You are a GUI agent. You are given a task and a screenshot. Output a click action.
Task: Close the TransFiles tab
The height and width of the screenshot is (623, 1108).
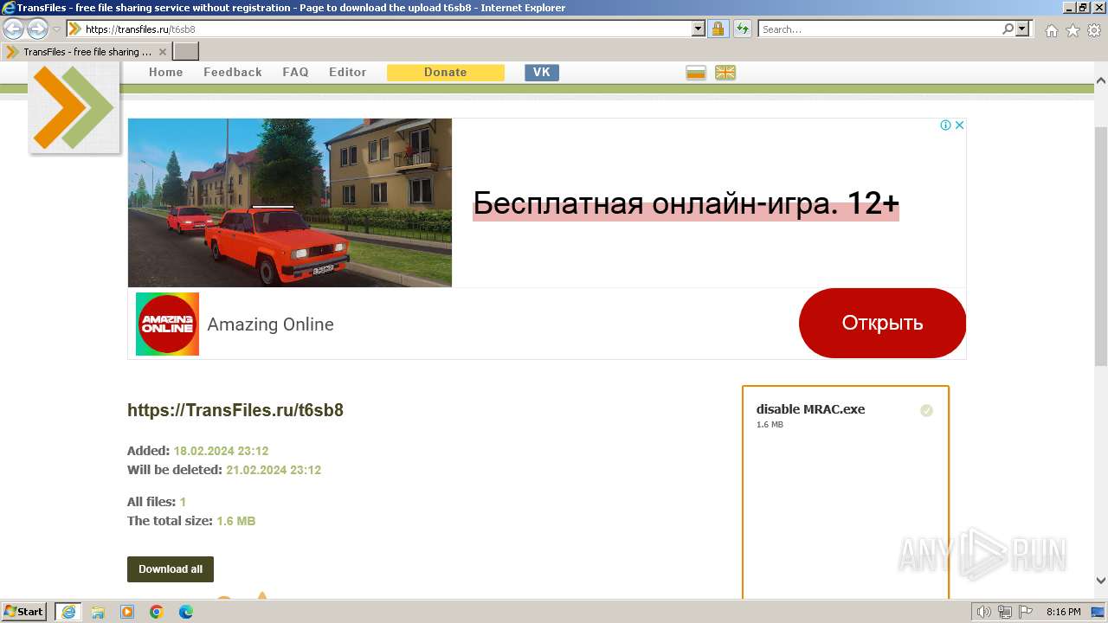[x=162, y=52]
